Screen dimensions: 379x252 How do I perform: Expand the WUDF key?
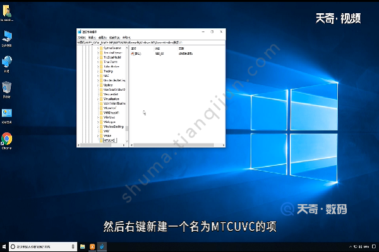[x=98, y=136]
